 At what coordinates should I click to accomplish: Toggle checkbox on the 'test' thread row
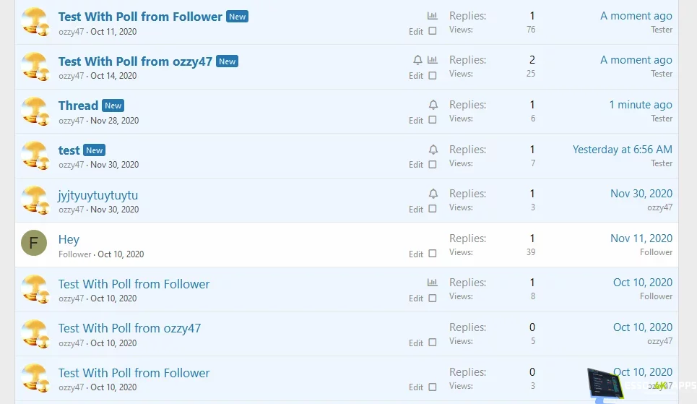click(x=433, y=164)
